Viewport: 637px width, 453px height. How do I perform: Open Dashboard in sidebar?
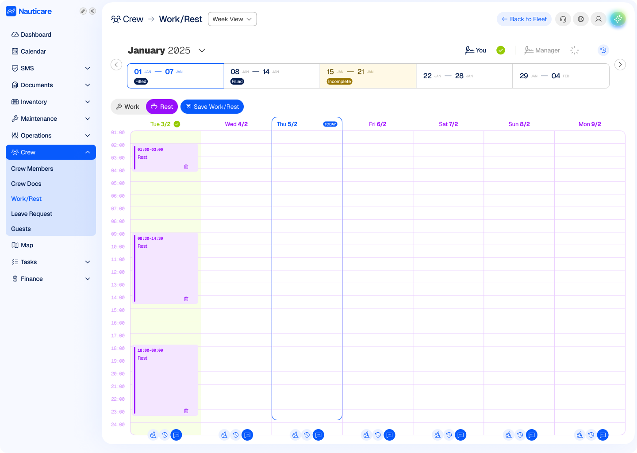click(51, 35)
